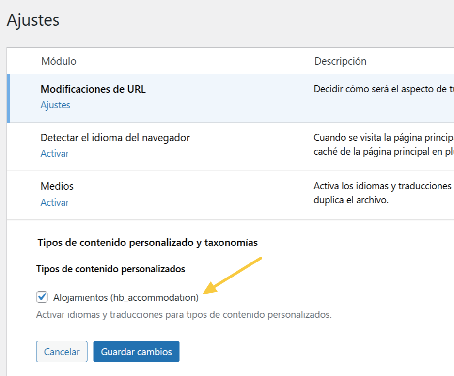Click the Descripción column header
The image size is (454, 376).
pos(340,61)
